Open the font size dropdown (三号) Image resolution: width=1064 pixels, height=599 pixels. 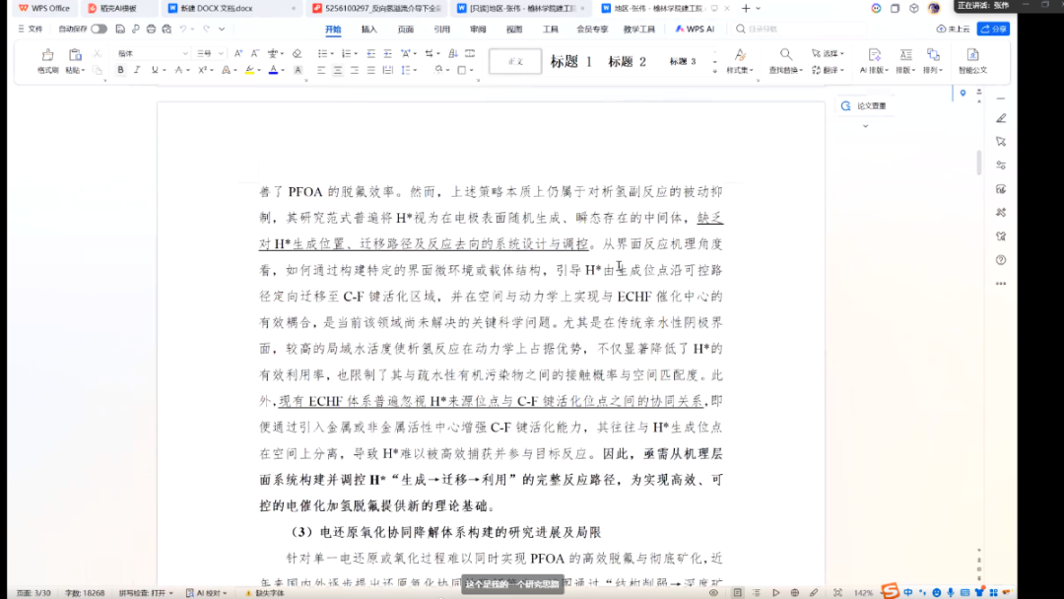pos(209,53)
